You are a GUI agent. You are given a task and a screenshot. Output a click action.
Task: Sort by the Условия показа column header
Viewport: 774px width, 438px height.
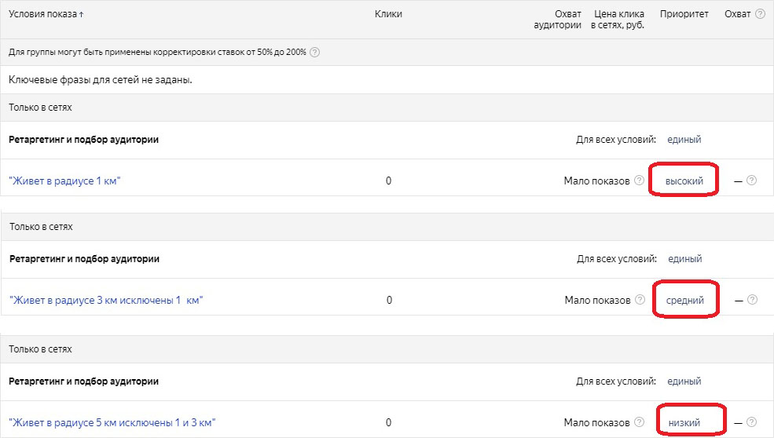tap(46, 14)
